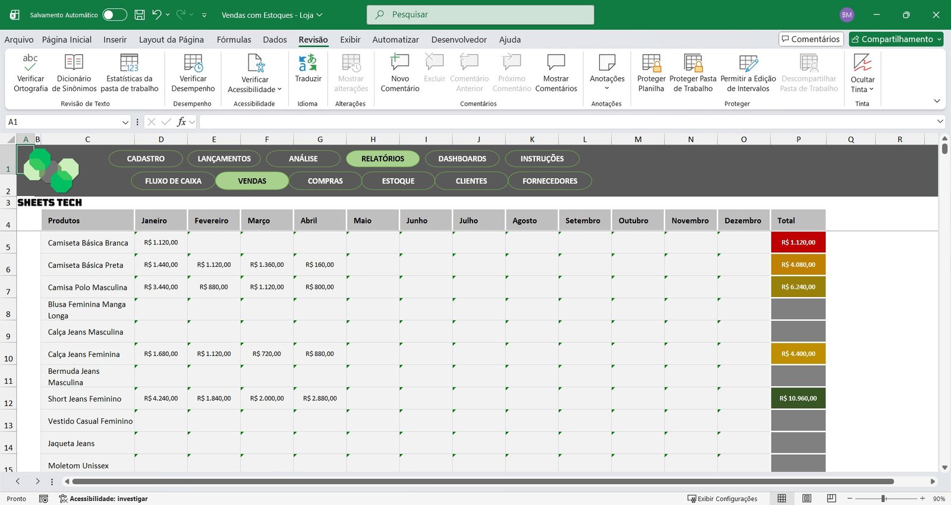Expand the Verificar Acessibilidade dropdown
This screenshot has width=951, height=505.
(x=279, y=90)
